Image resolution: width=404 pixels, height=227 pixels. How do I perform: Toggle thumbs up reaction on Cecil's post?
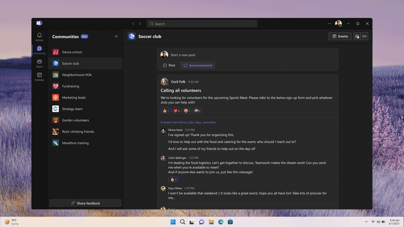[x=166, y=111]
